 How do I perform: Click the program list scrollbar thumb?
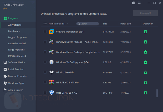(x=157, y=93)
